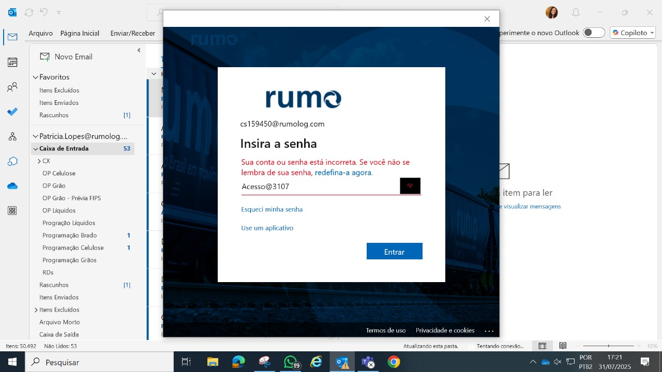Screen dimensions: 662x372
Task: Click the redefina-a agora link
Action: [343, 173]
